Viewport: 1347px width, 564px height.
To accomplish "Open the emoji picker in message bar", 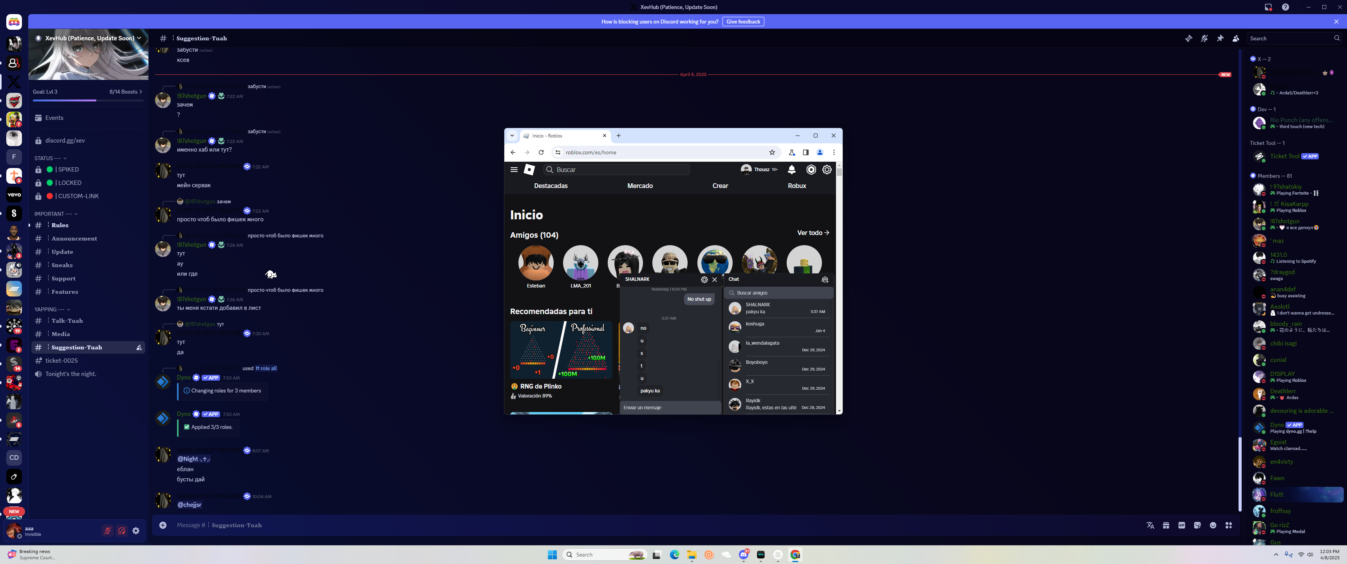I will point(1213,525).
